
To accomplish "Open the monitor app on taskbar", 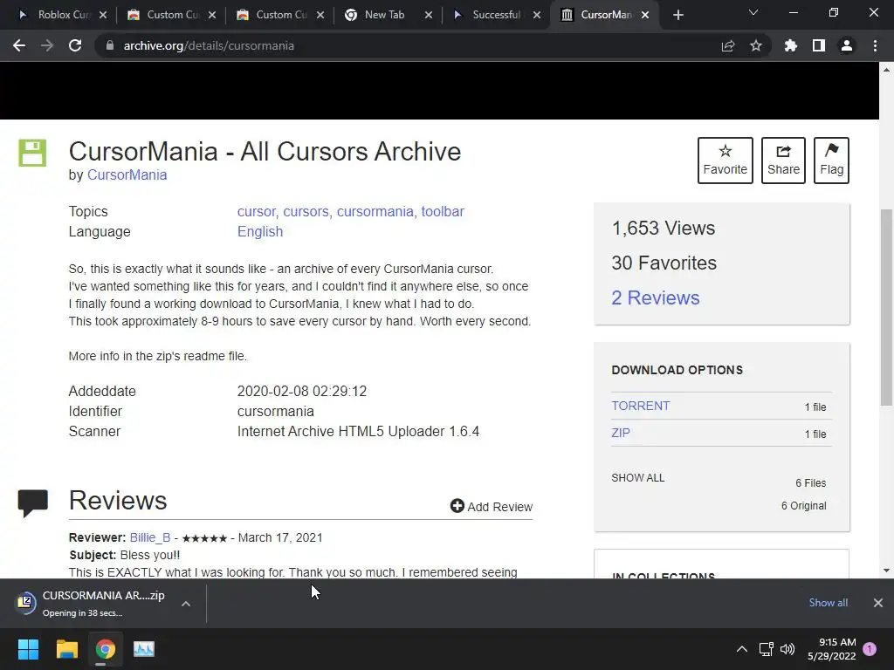I will (144, 649).
